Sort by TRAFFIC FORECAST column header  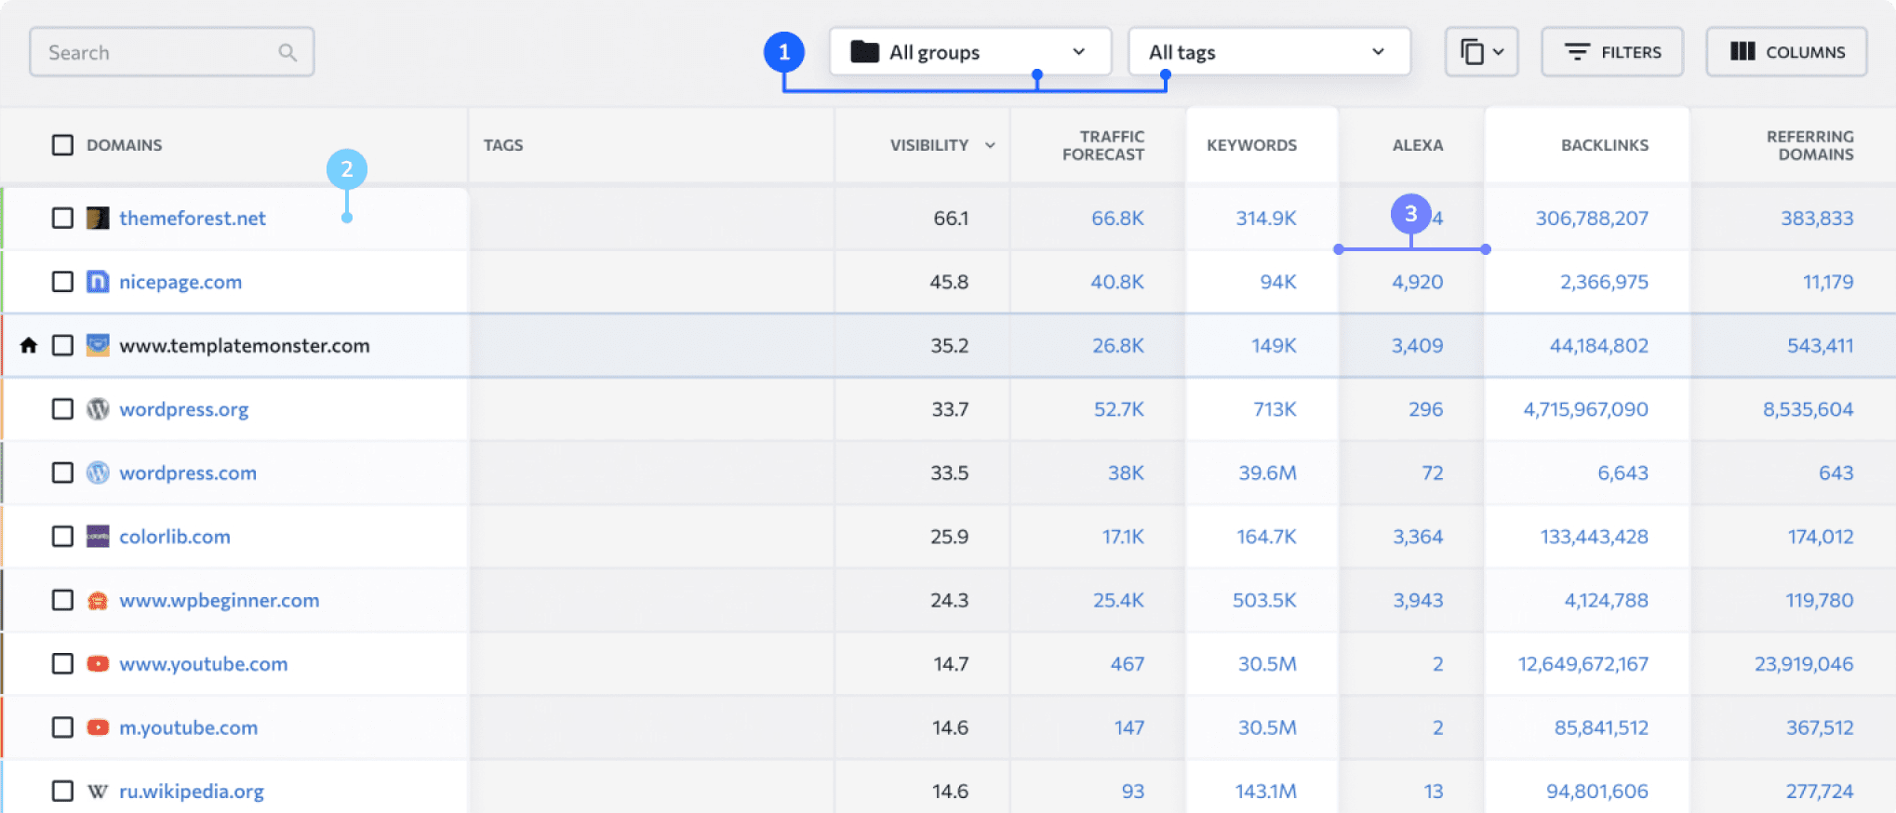click(x=1103, y=145)
